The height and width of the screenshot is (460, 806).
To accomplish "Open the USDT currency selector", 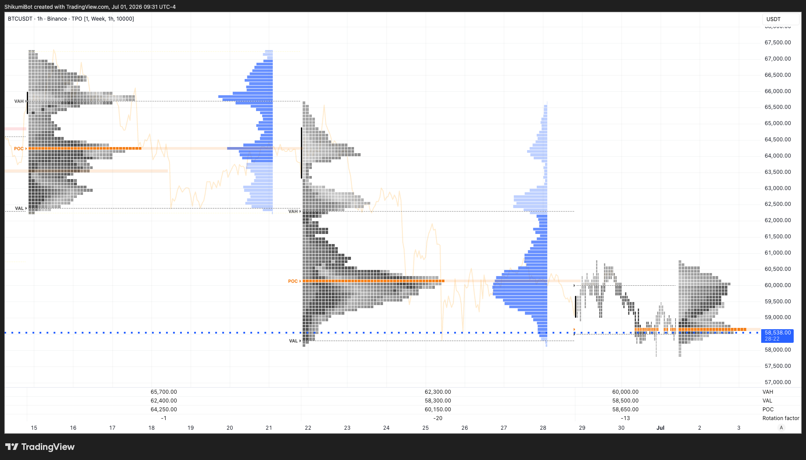I will tap(781, 19).
